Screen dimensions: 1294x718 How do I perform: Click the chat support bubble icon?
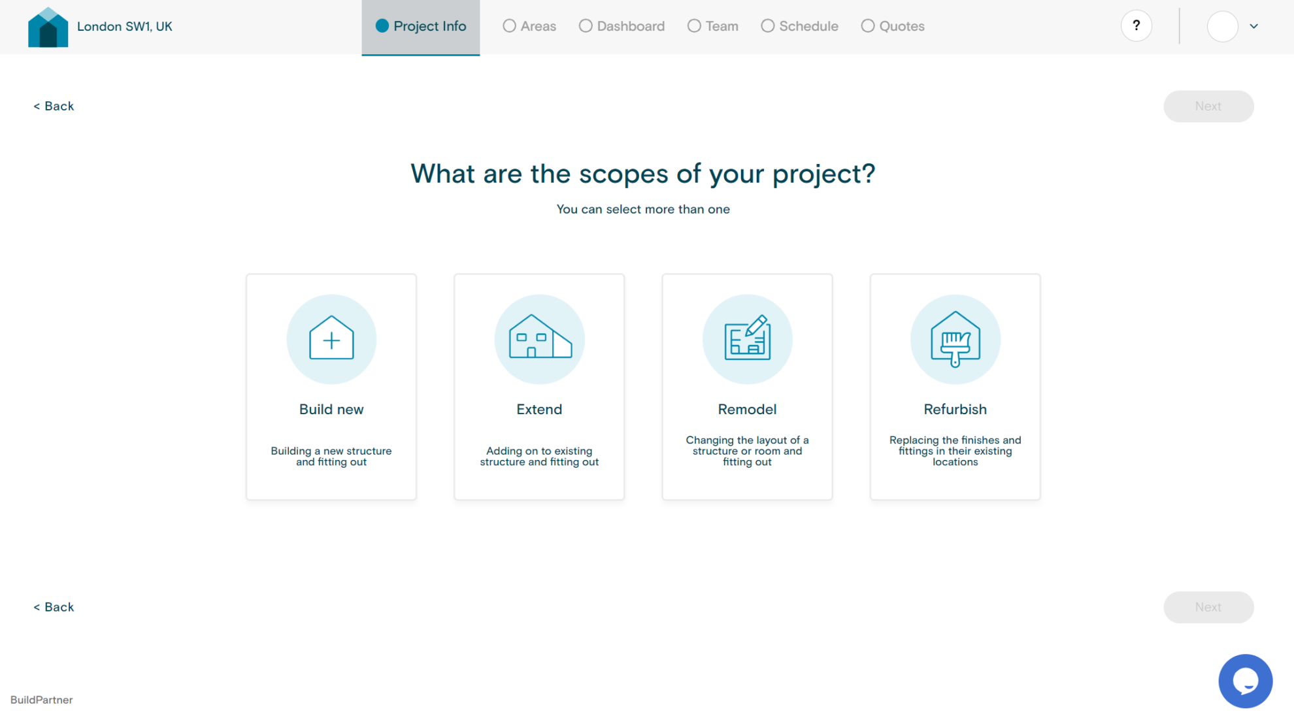1248,681
